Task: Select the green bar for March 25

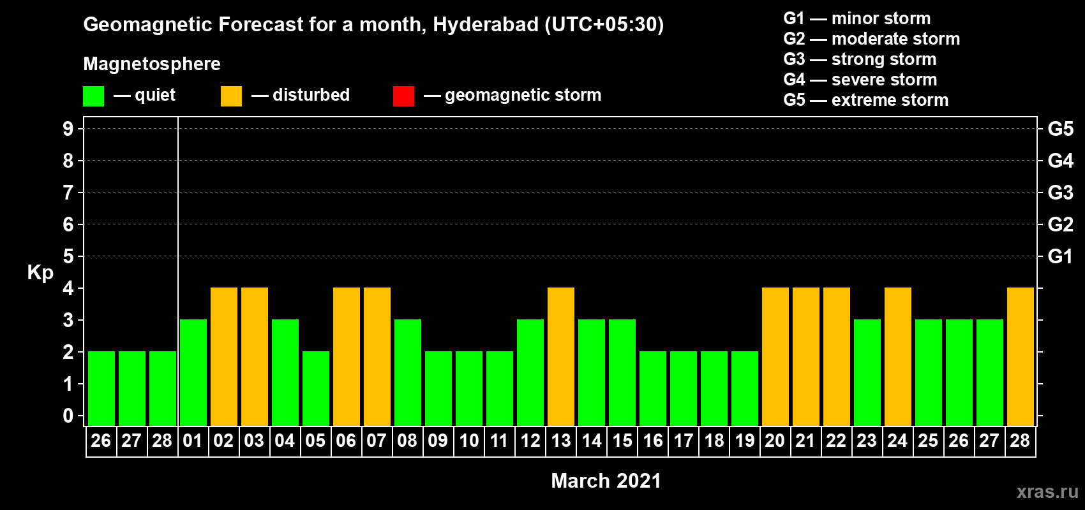Action: coord(929,372)
